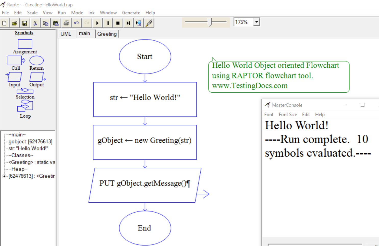Undo the last action

pos(76,23)
